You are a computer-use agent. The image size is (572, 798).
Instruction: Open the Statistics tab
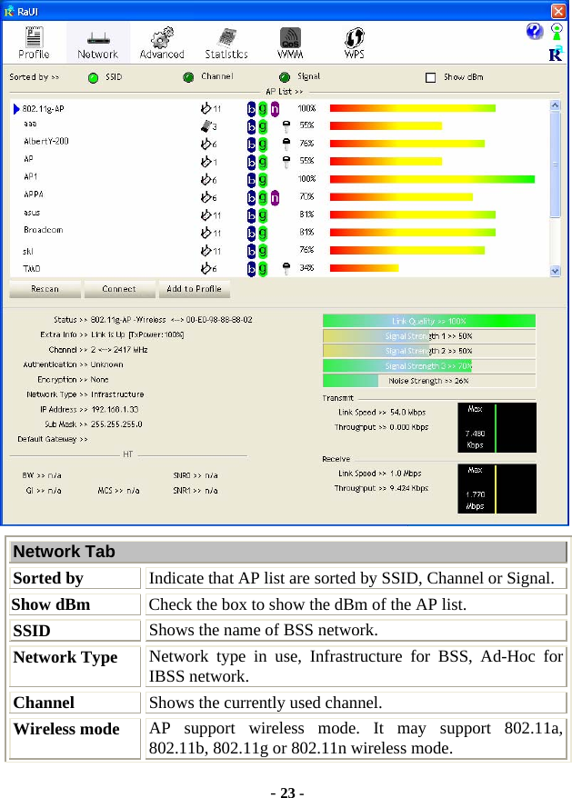(x=226, y=43)
